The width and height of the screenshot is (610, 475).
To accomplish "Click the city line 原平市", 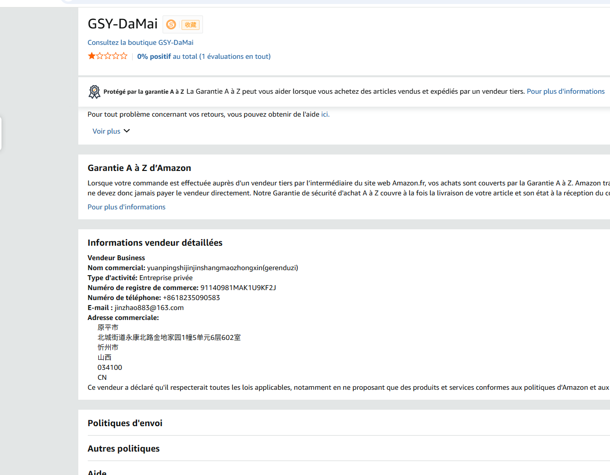I will pyautogui.click(x=108, y=327).
